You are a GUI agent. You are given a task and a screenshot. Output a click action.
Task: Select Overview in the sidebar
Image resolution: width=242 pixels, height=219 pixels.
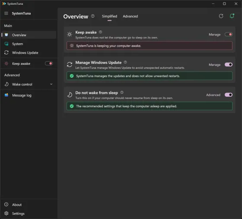coord(29,35)
